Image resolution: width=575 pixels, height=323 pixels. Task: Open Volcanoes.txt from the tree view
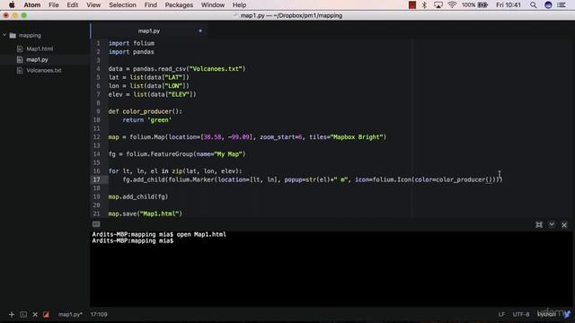click(x=44, y=70)
